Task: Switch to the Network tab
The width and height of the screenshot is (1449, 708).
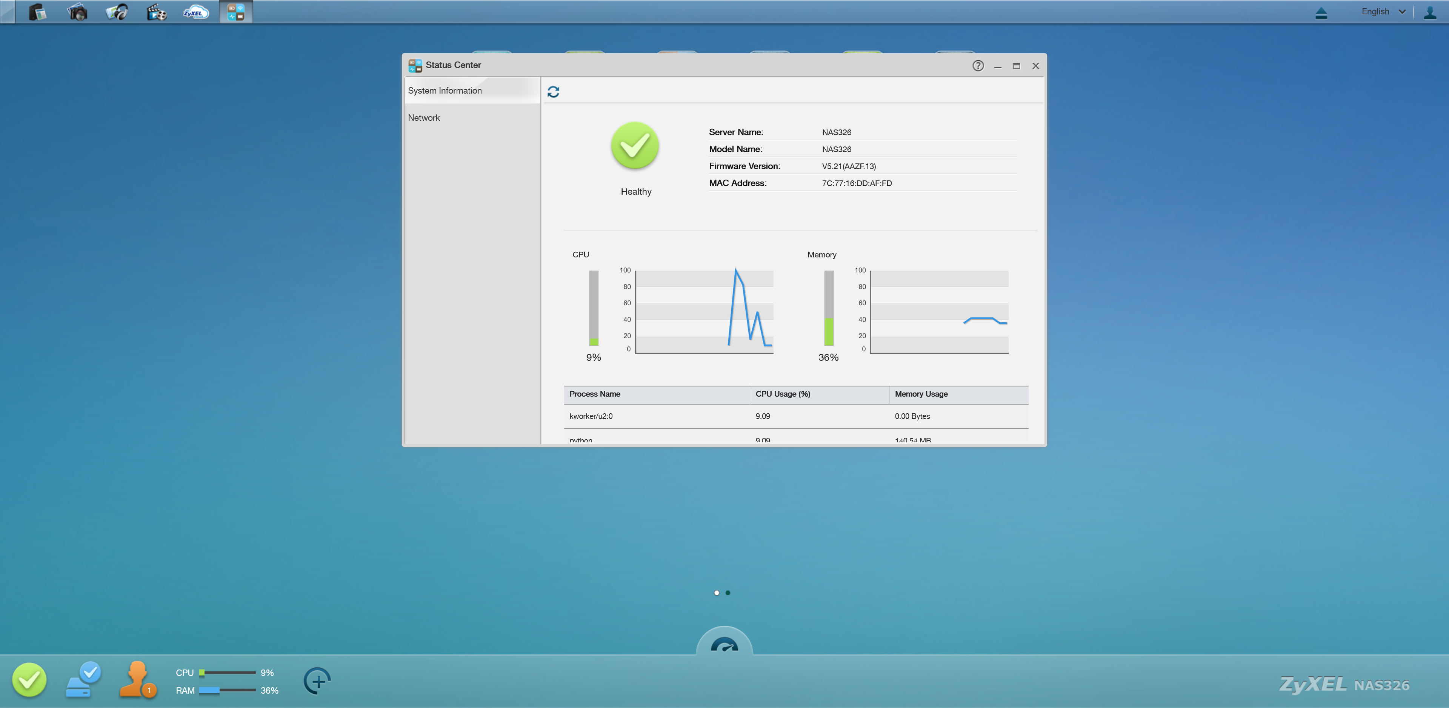Action: coord(472,118)
